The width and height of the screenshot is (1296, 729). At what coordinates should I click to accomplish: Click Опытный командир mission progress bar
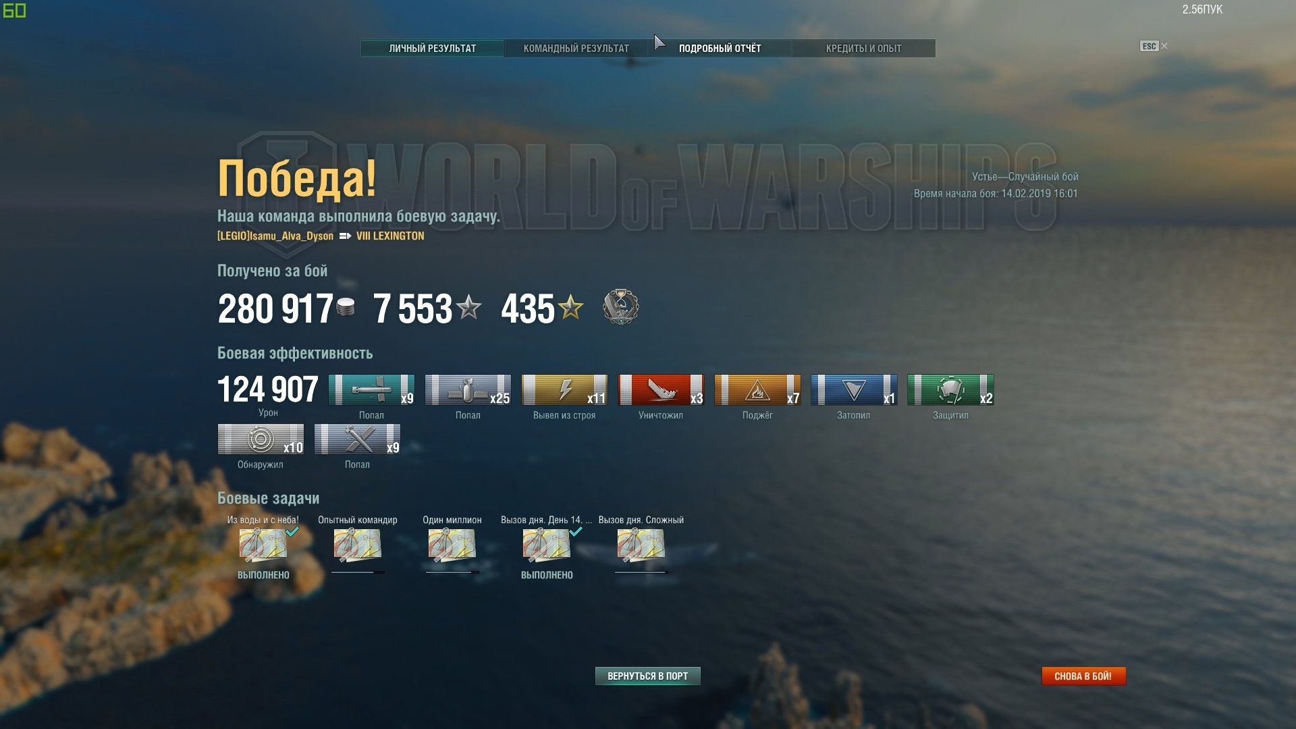(x=358, y=572)
